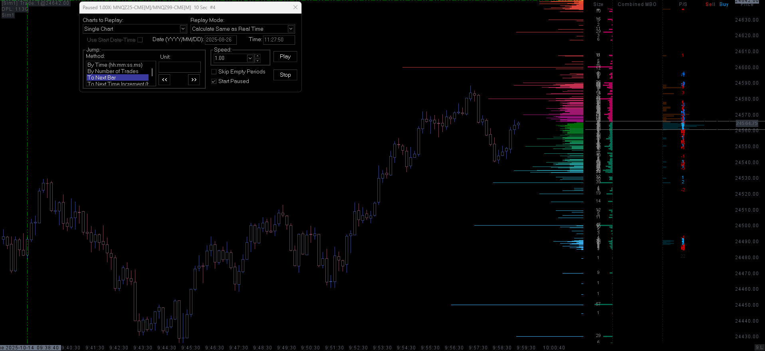The height and width of the screenshot is (351, 765).
Task: Select the To Next Bar method
Action: tap(117, 78)
